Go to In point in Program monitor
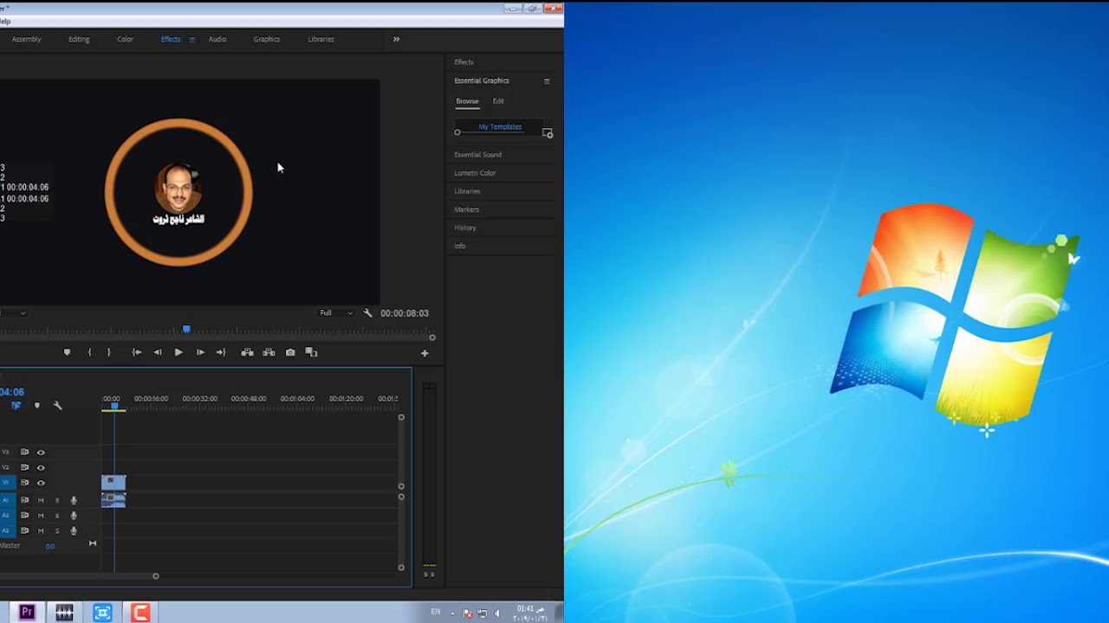Image resolution: width=1109 pixels, height=623 pixels. pyautogui.click(x=136, y=352)
